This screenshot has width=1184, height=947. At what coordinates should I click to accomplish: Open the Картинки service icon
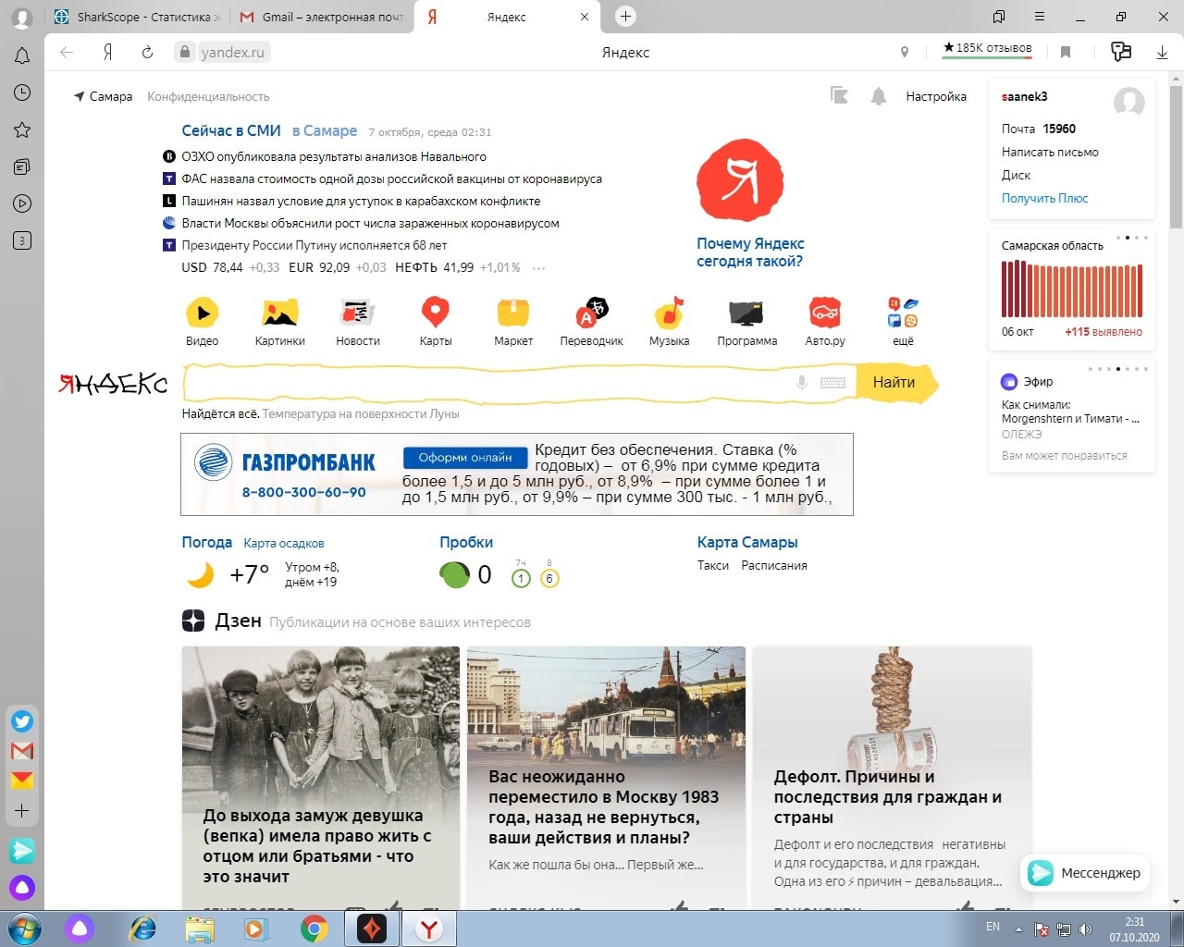279,313
